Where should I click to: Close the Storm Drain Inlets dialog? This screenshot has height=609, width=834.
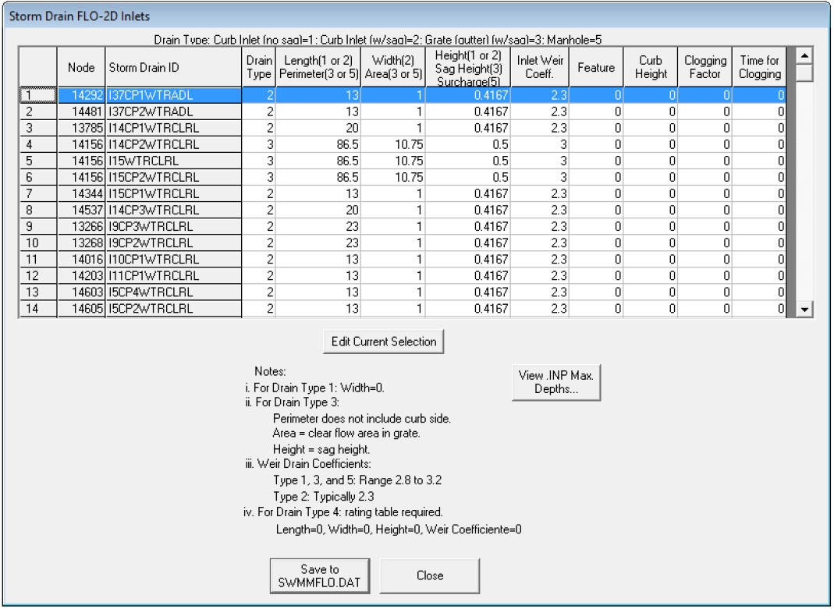point(429,575)
